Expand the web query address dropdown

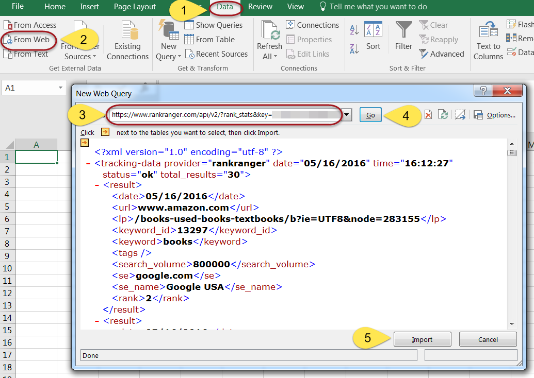coord(347,115)
